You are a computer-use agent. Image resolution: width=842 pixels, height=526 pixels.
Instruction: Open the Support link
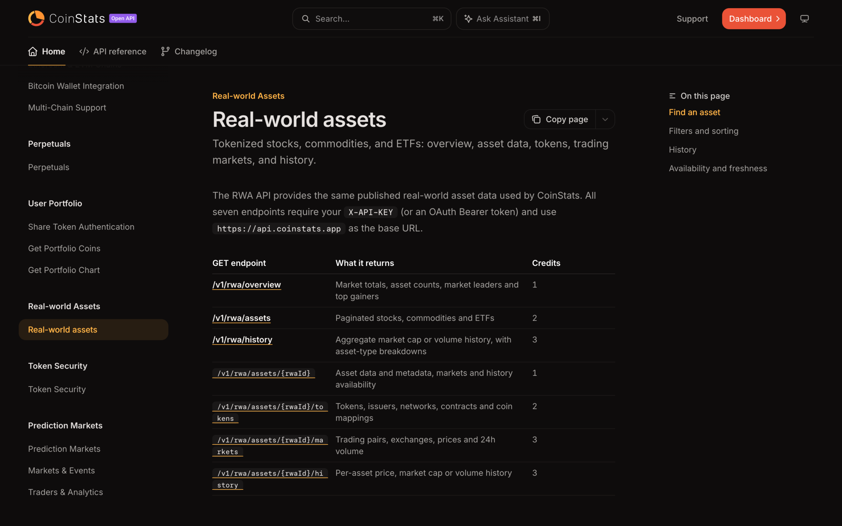tap(692, 19)
